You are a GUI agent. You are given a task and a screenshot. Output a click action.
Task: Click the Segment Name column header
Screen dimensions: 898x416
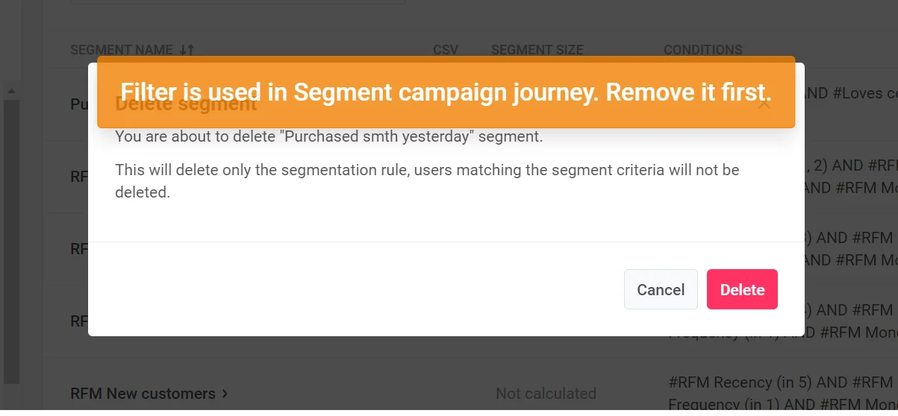pos(121,50)
